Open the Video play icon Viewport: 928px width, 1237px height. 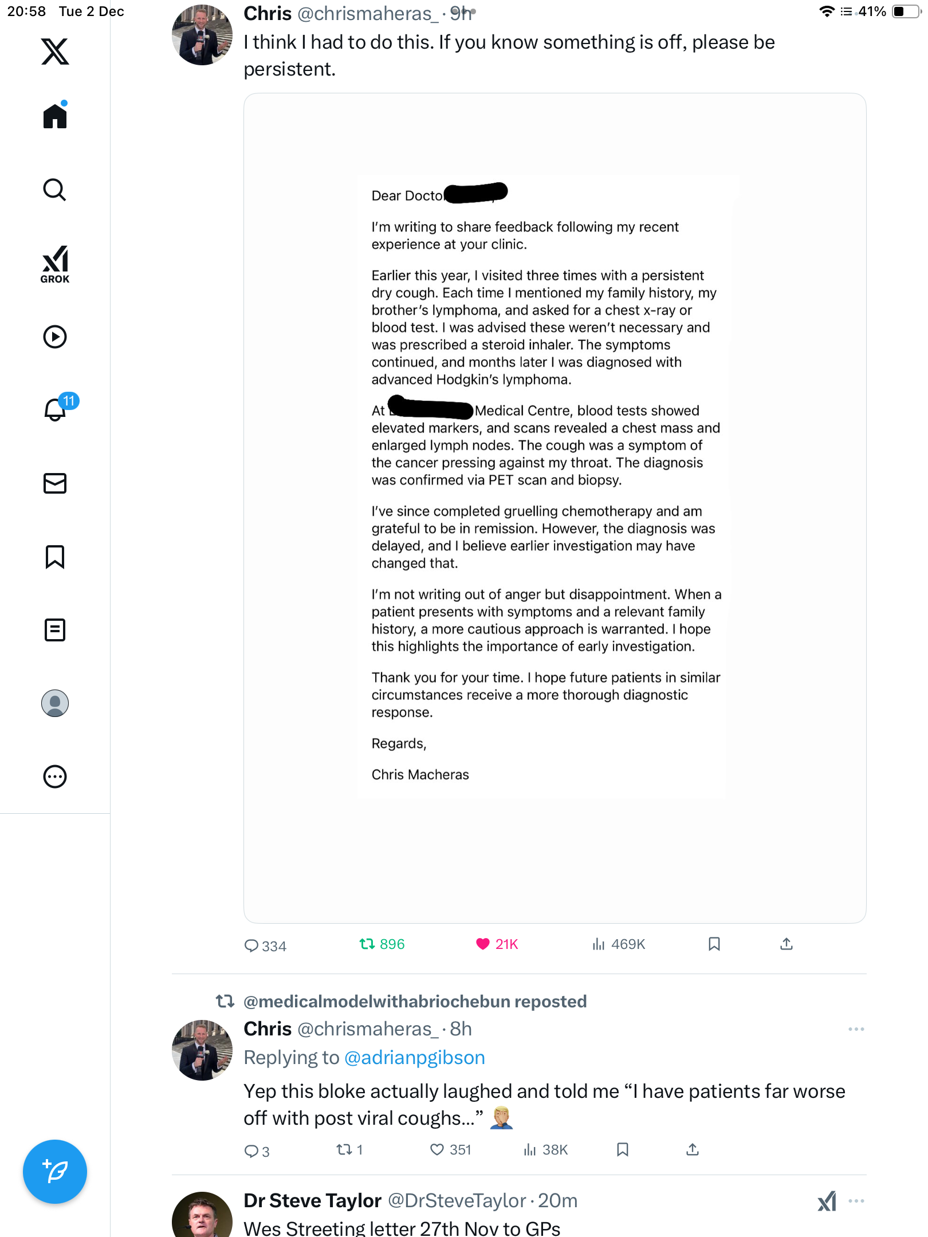click(55, 337)
